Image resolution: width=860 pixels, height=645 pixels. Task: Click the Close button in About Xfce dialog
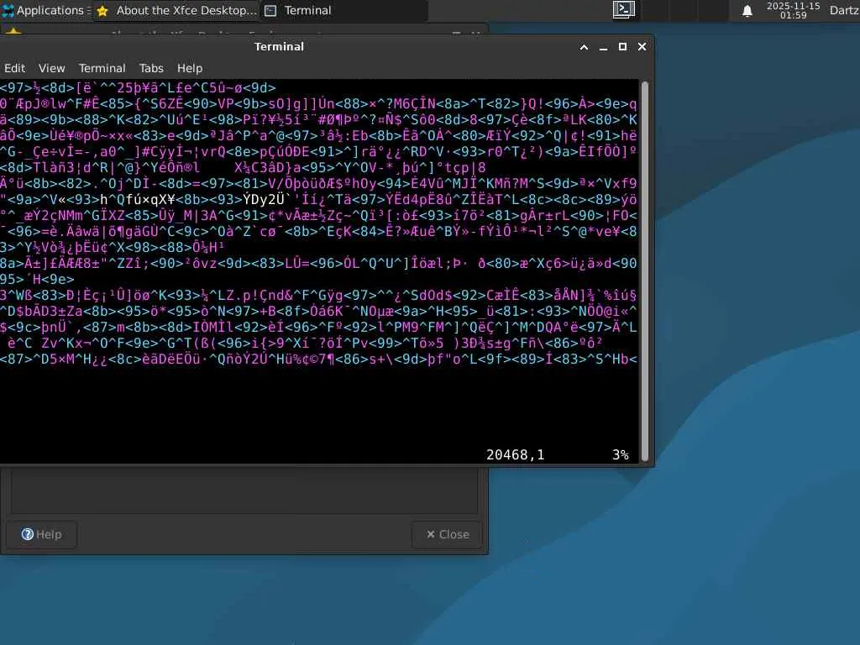[448, 534]
